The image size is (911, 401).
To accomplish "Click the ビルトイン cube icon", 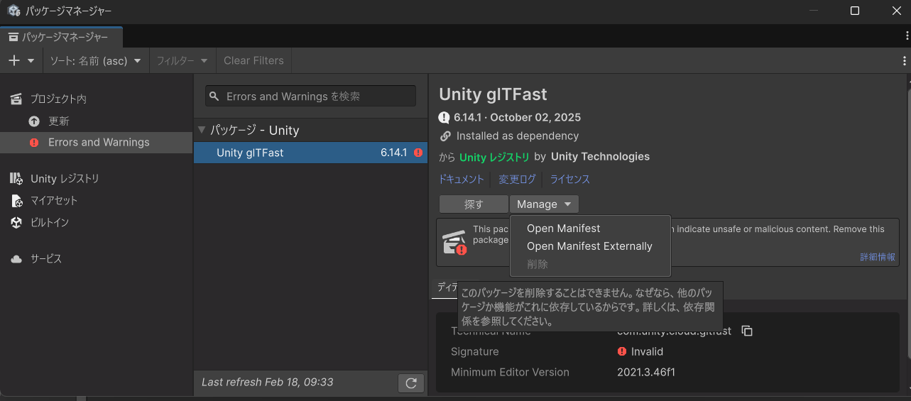I will point(16,223).
